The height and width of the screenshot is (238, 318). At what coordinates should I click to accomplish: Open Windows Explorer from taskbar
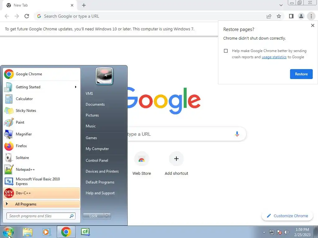pos(28,232)
